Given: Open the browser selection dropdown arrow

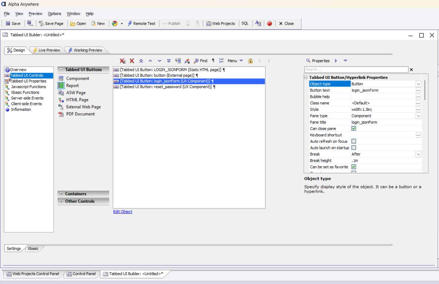Looking at the screenshot, I should click(x=122, y=24).
